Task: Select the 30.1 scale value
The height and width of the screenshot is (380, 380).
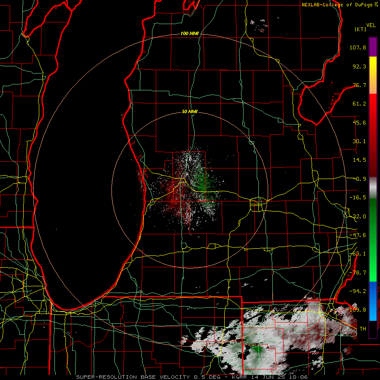Action: coord(359,141)
